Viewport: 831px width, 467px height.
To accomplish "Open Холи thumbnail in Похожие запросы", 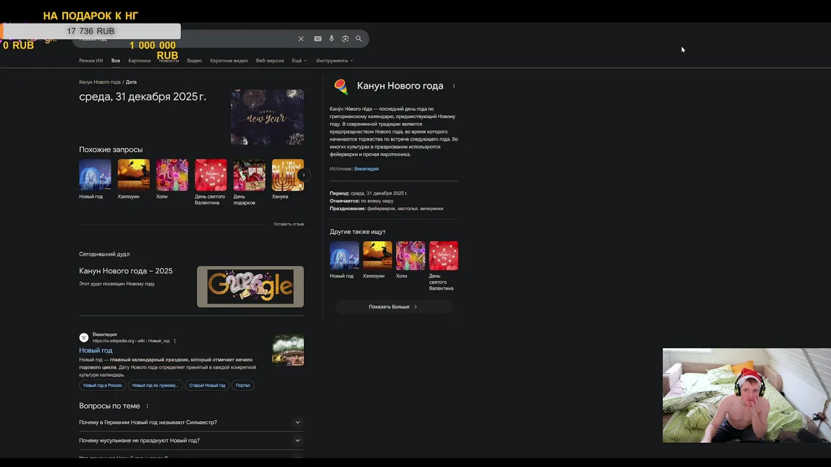I will [172, 175].
